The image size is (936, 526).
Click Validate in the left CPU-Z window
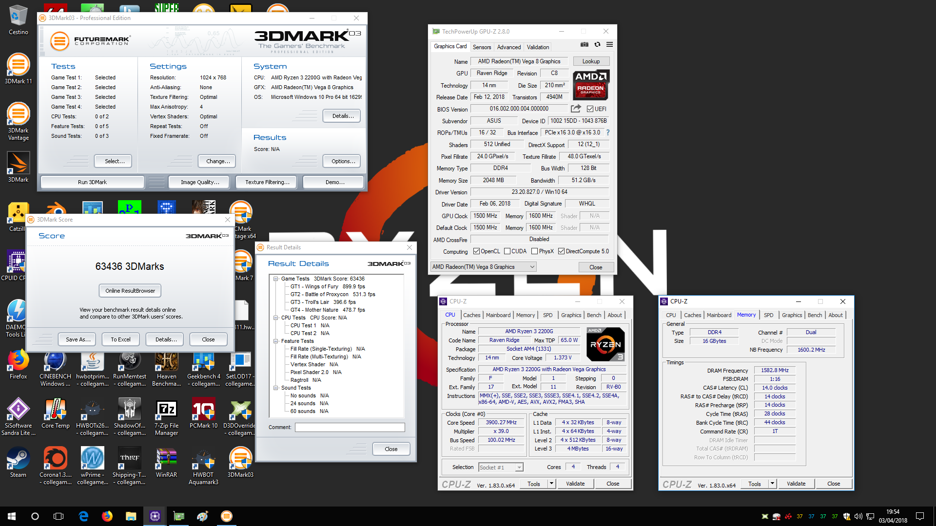point(575,484)
